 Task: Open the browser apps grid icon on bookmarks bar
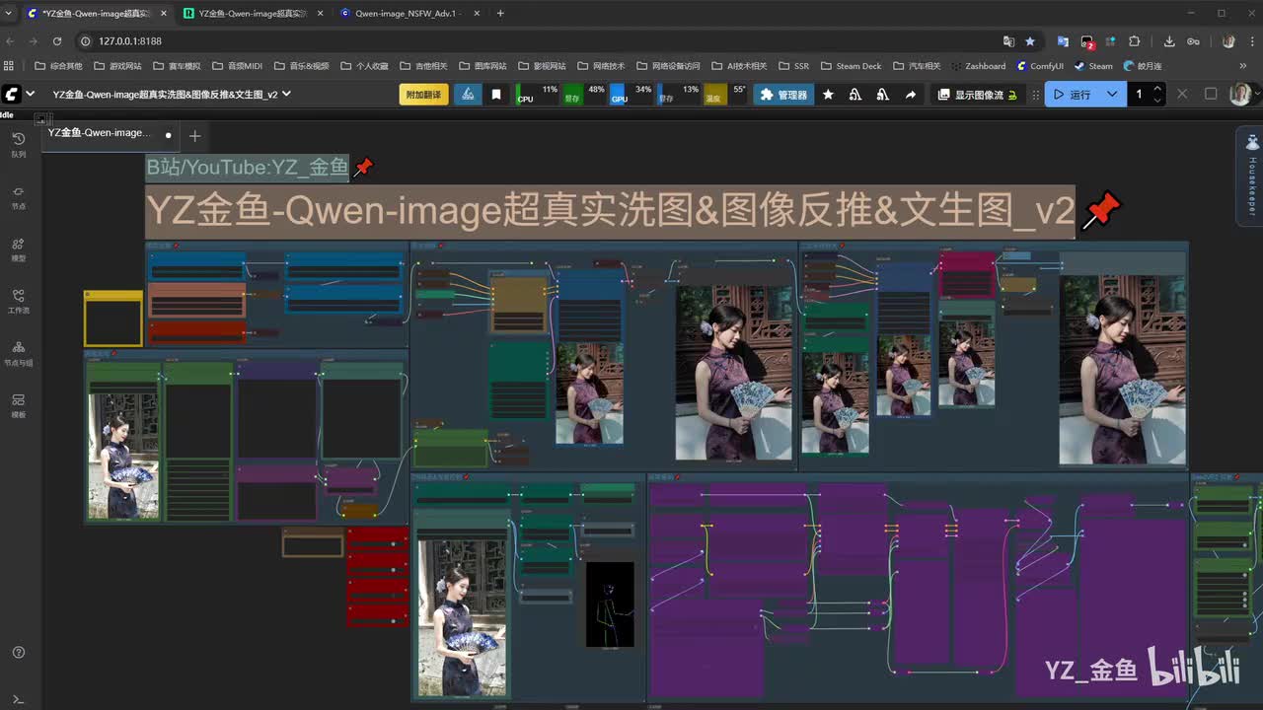click(9, 66)
